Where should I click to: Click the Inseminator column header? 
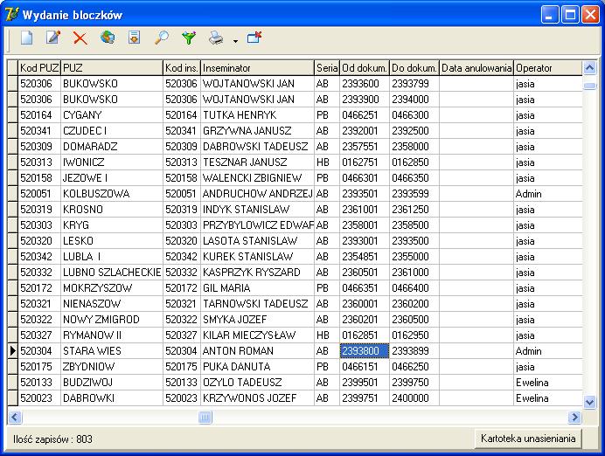[x=257, y=68]
